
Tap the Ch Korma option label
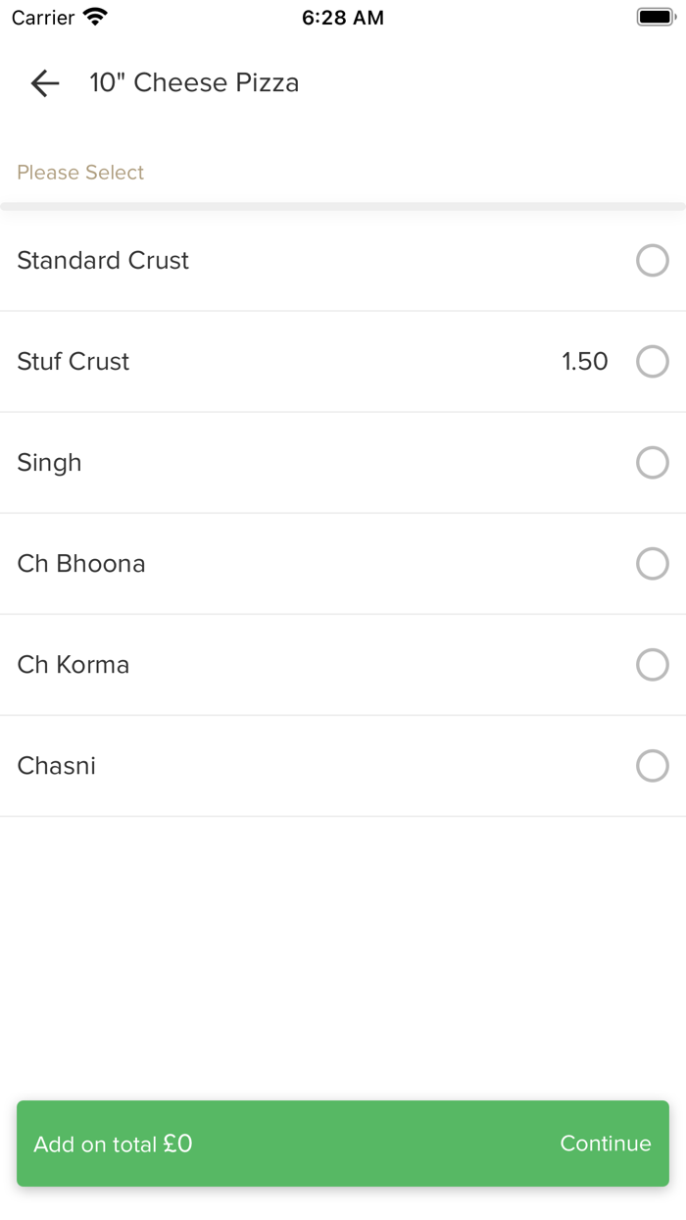click(73, 665)
